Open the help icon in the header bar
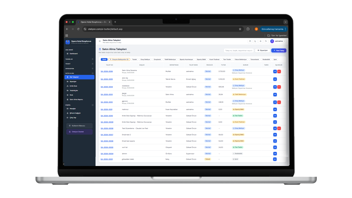Screen dimensions: 352x198 250,41
